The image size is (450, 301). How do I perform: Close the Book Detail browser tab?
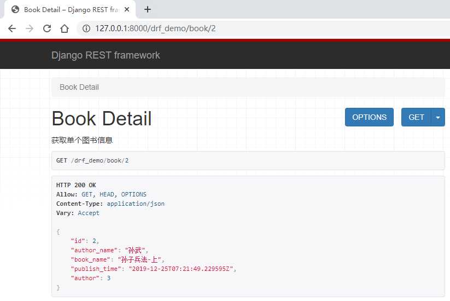point(127,9)
